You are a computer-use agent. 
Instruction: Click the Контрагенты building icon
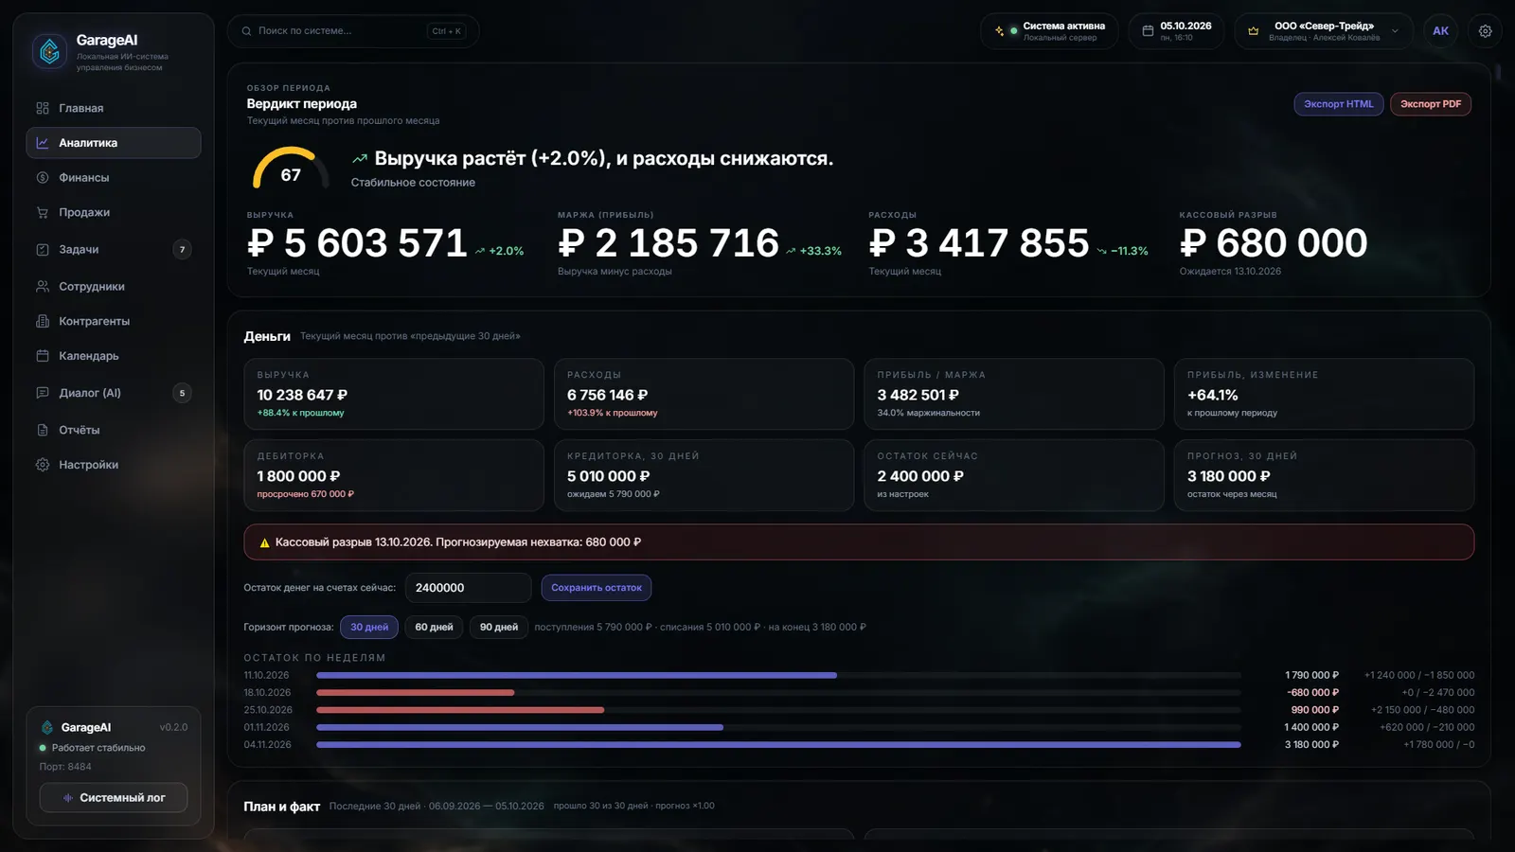coord(43,322)
